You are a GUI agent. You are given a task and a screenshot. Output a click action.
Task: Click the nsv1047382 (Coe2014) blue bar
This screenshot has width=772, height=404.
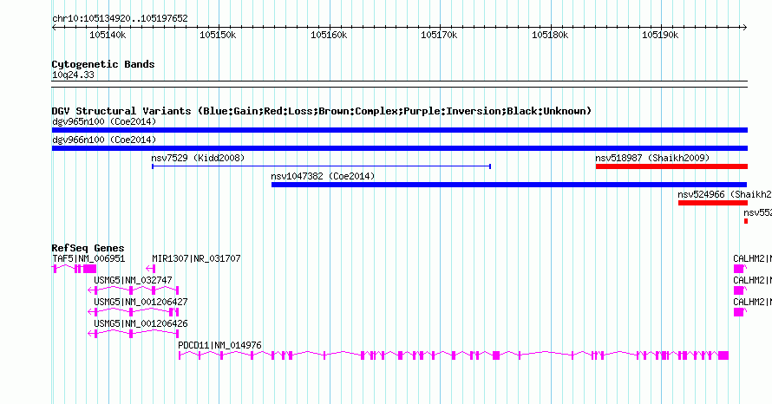tap(509, 185)
